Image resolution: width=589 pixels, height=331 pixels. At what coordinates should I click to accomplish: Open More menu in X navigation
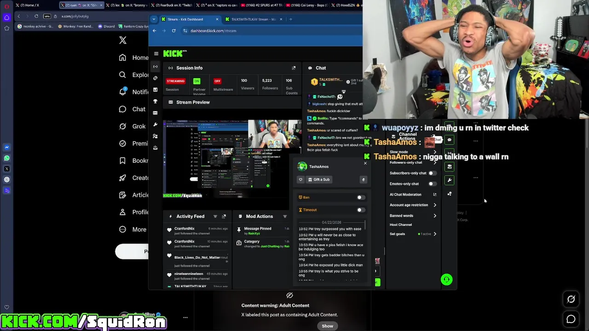(x=132, y=229)
